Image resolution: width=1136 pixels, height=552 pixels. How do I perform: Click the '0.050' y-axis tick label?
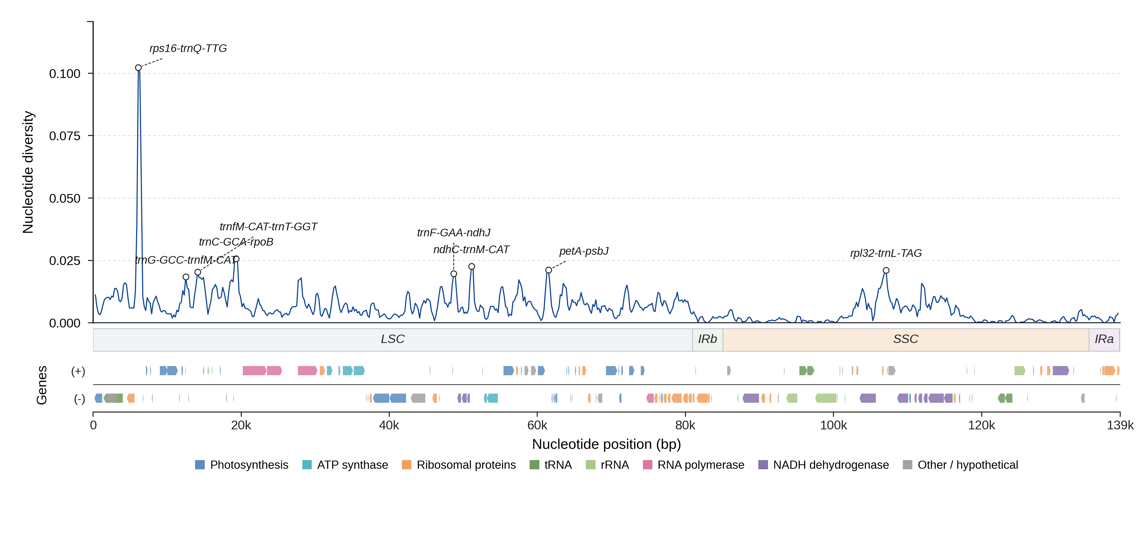65,198
